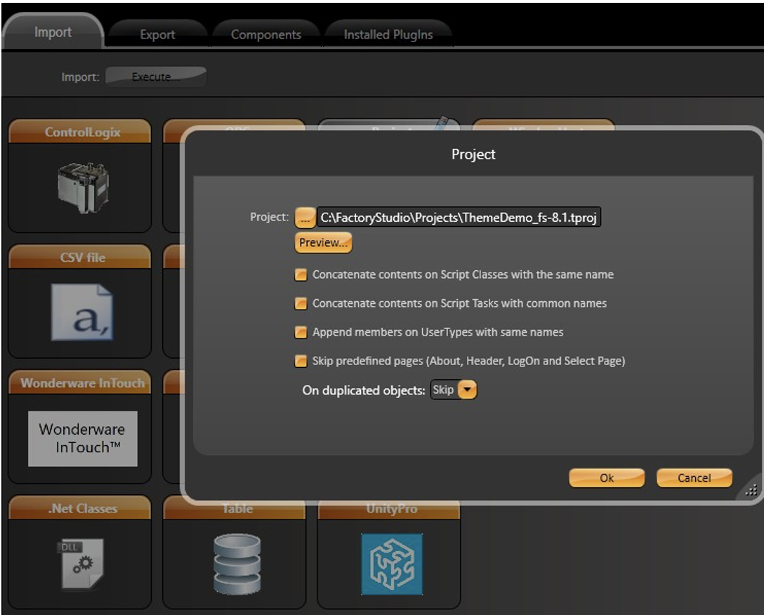The height and width of the screenshot is (615, 764).
Task: Open the Components tab
Action: point(266,34)
